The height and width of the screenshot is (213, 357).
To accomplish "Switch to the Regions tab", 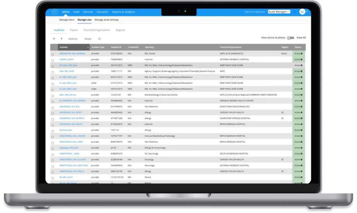I will 120,30.
